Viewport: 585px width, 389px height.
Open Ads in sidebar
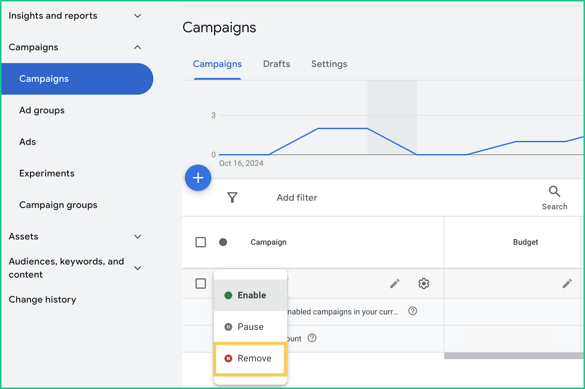point(27,142)
